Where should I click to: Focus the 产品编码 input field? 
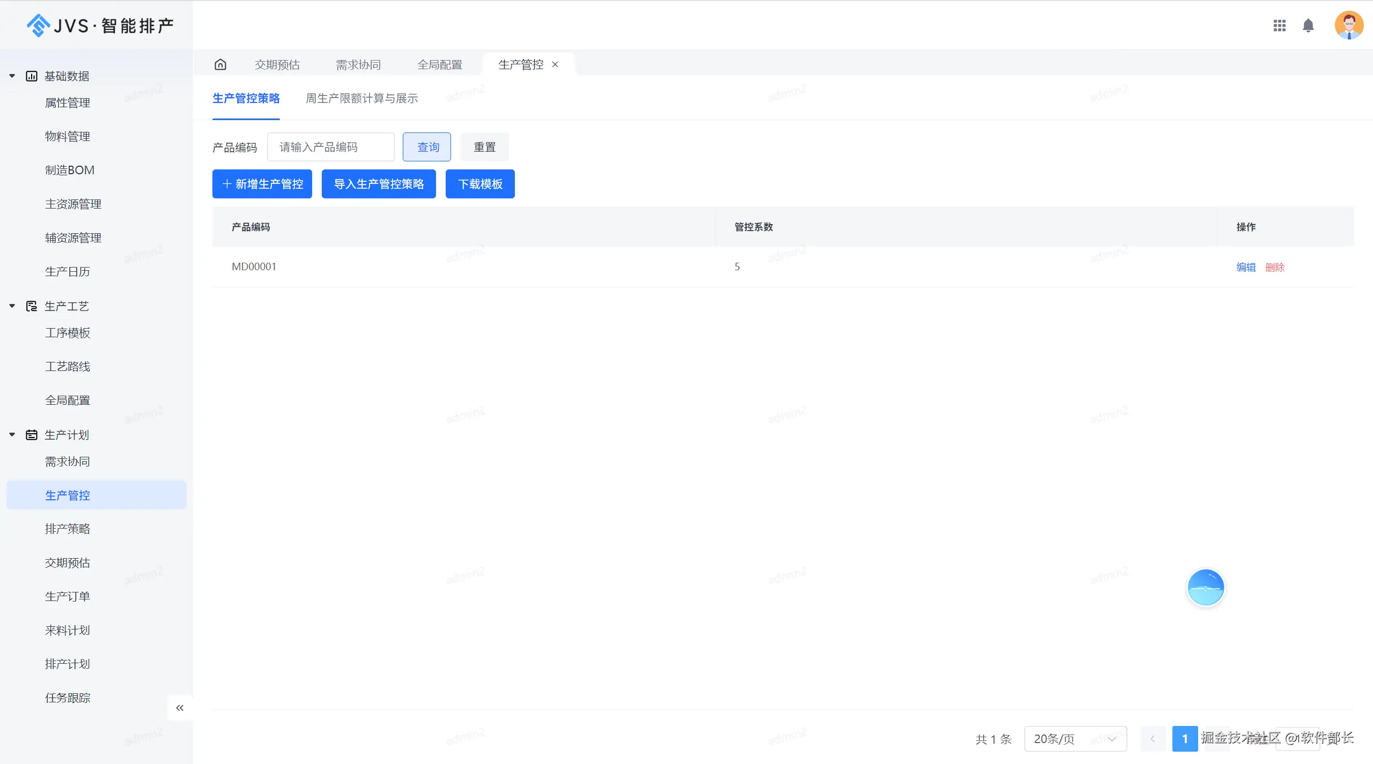[x=330, y=147]
